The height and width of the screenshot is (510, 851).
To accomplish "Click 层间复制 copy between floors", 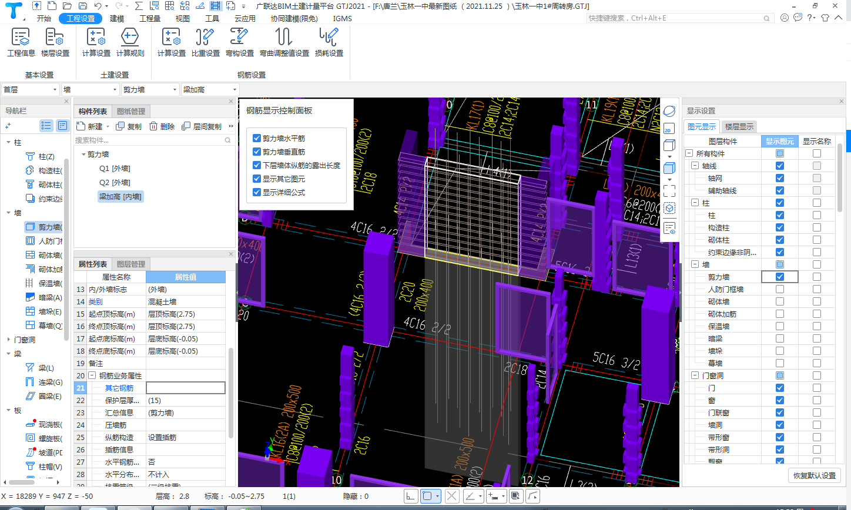I will (202, 126).
